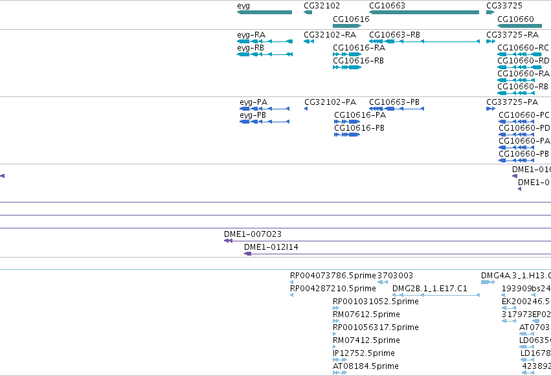Image resolution: width=551 pixels, height=376 pixels.
Task: Click the RP001031052.5prime EST label
Action: pyautogui.click(x=376, y=302)
